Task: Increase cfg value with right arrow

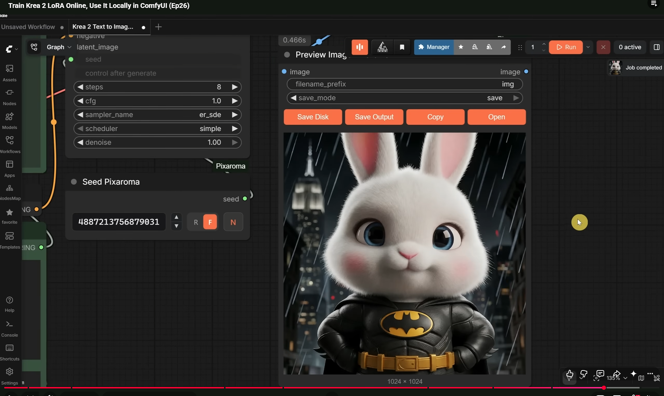Action: 235,101
